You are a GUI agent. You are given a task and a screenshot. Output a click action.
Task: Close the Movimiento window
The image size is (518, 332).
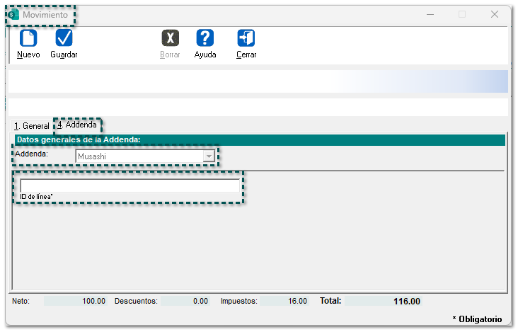click(495, 14)
